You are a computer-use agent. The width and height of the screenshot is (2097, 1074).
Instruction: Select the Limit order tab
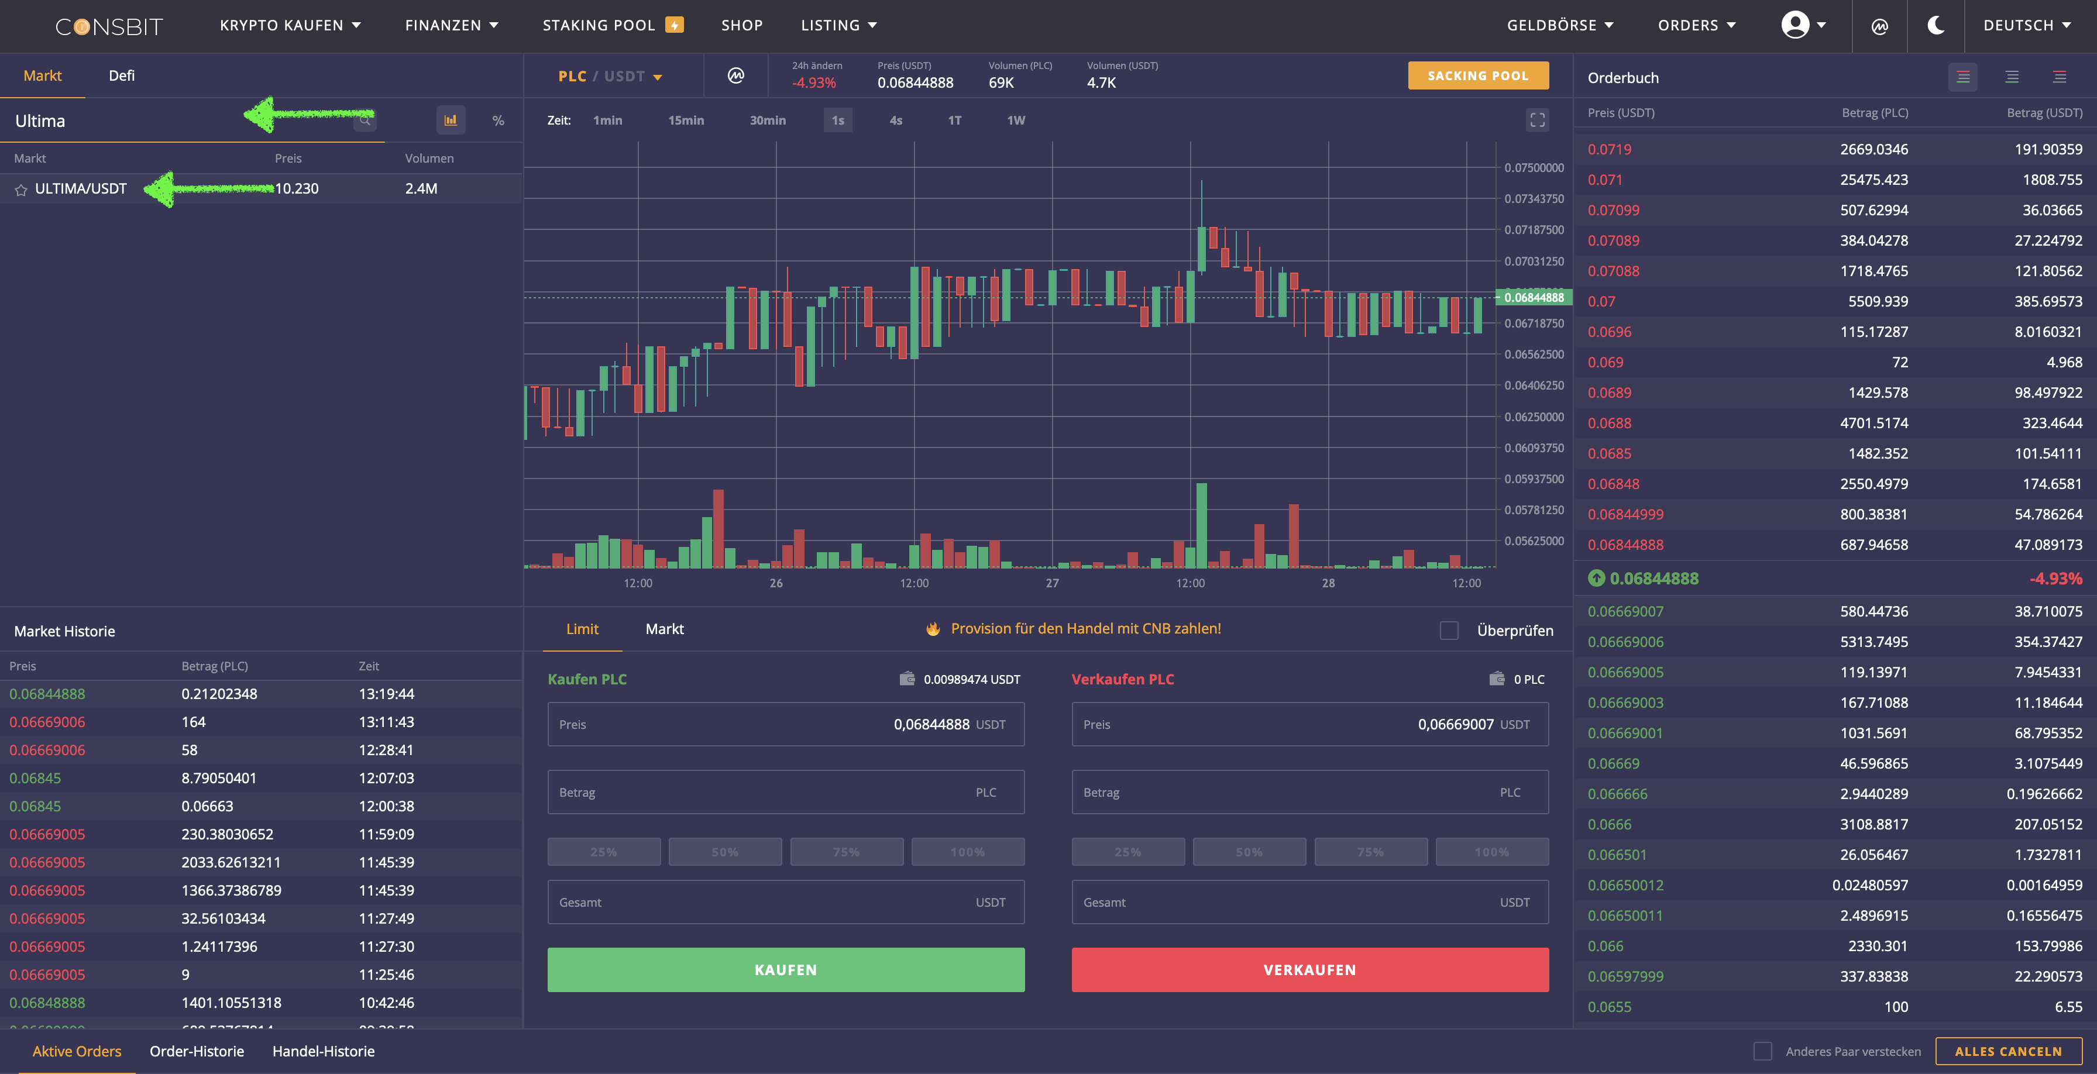click(x=582, y=629)
